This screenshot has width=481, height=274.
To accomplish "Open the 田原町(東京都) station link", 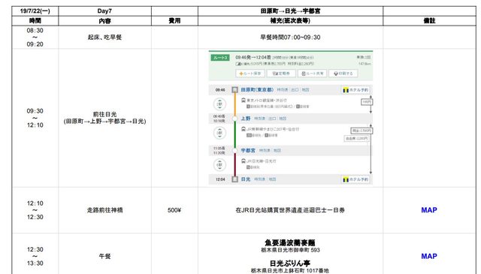I will pos(257,90).
